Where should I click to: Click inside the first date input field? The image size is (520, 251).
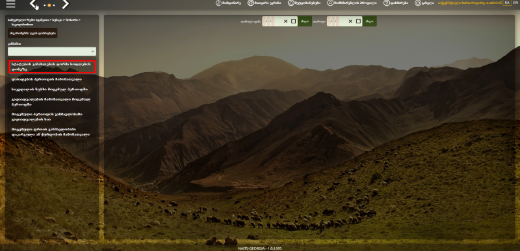(x=272, y=21)
